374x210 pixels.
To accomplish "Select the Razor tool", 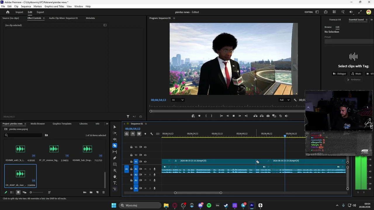I will pos(115,145).
